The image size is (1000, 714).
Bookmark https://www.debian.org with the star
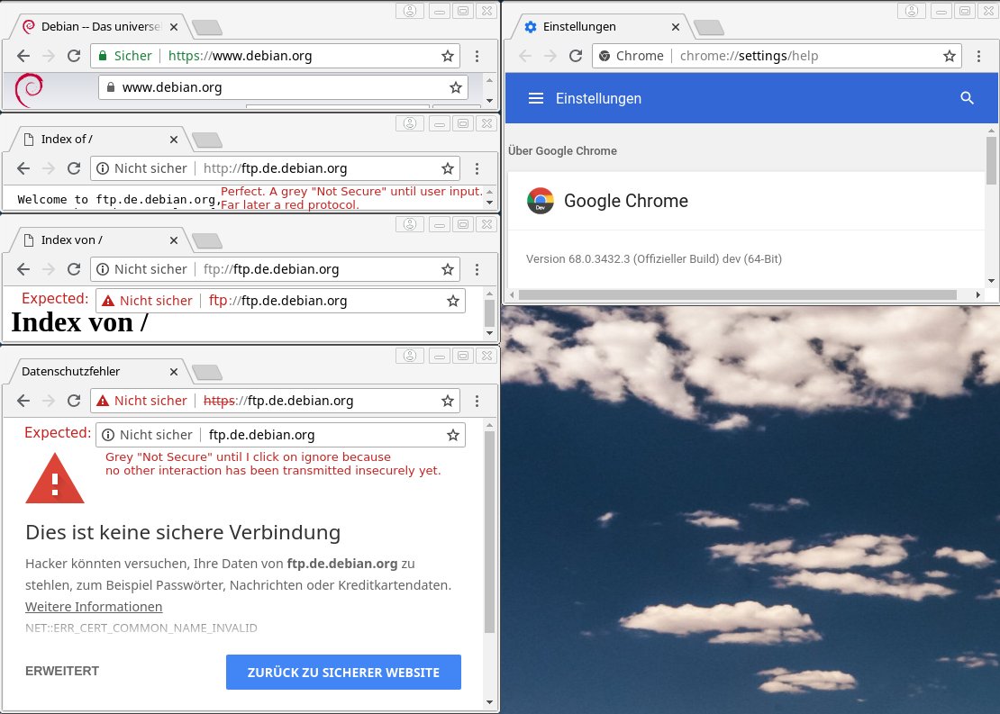[x=448, y=56]
